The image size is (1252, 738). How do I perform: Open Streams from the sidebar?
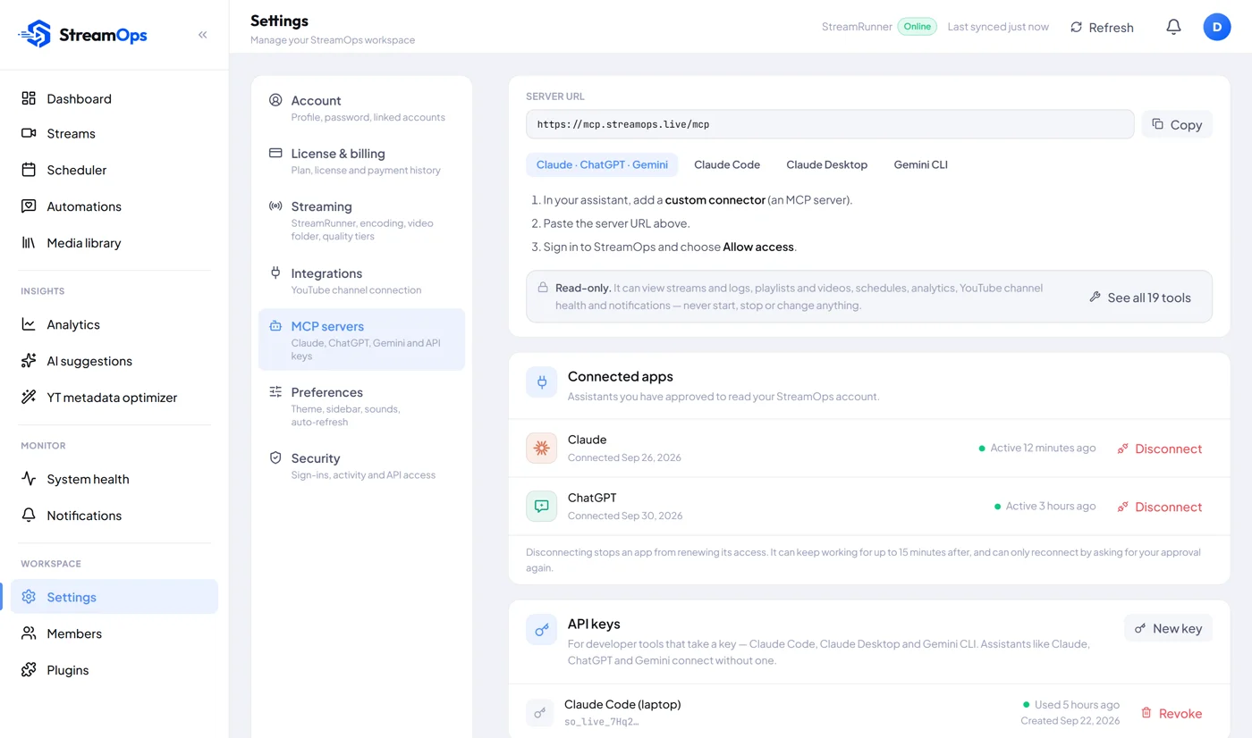click(x=114, y=133)
